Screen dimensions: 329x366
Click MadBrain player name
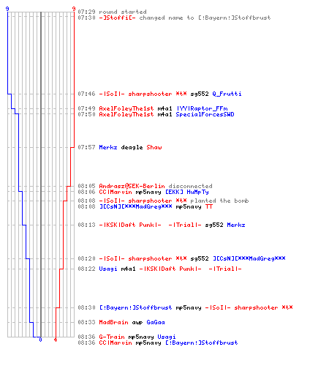[113, 322]
